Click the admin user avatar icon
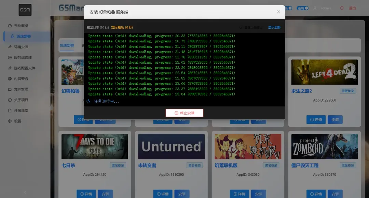This screenshot has height=198, width=369. tap(315, 8)
